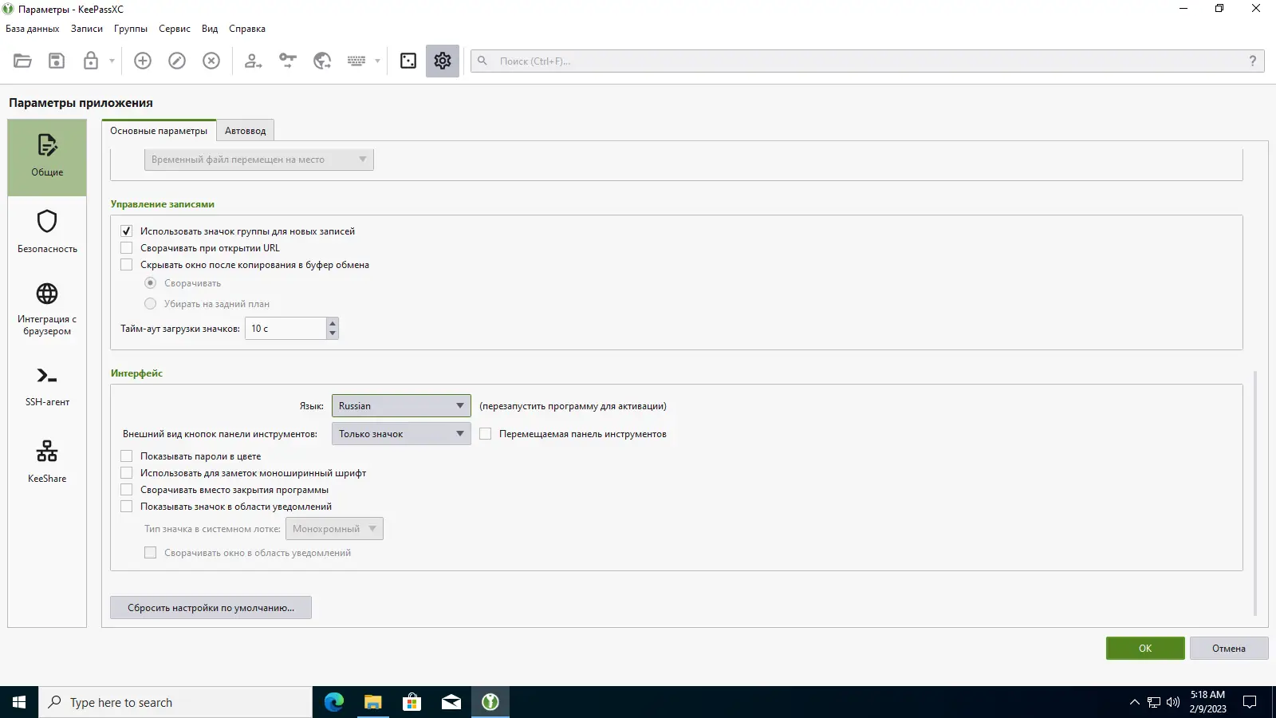Open the Безопасность security category

pyautogui.click(x=47, y=232)
